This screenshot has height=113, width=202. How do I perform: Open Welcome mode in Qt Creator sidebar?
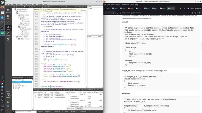8,11
